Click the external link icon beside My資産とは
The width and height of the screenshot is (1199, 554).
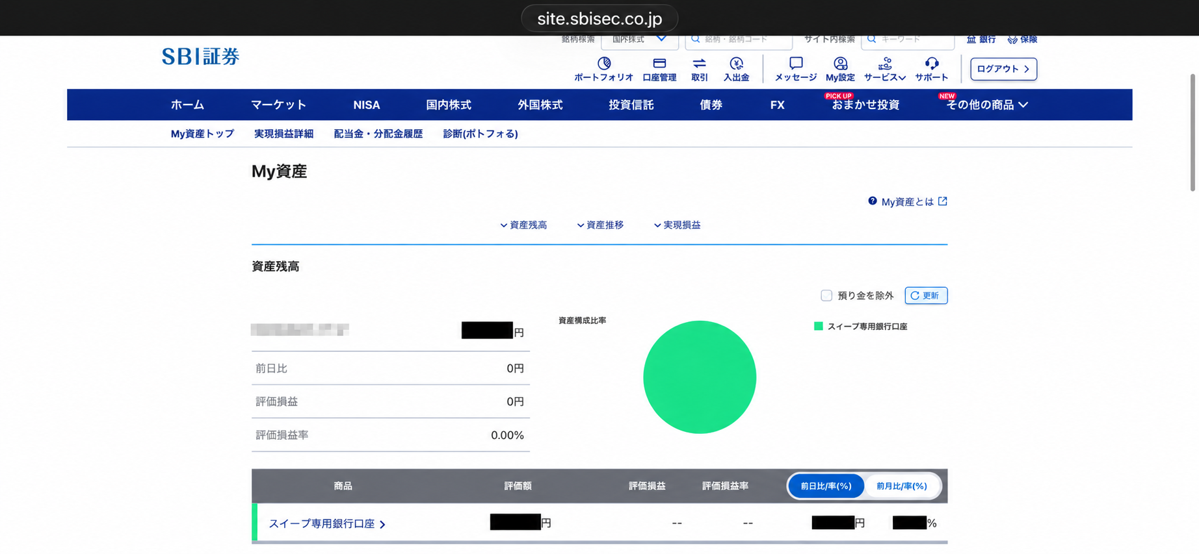(x=943, y=201)
